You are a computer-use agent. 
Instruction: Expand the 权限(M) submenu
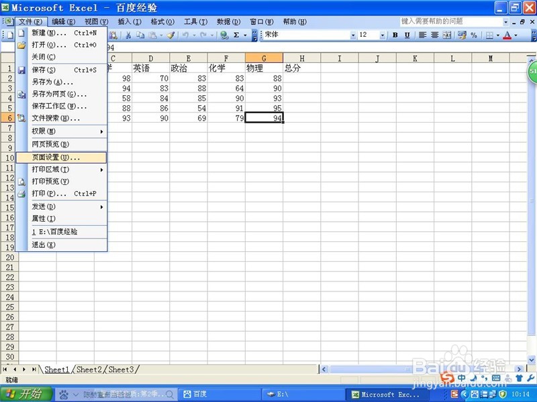[x=62, y=131]
